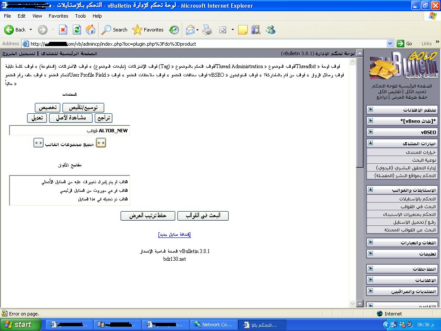The height and width of the screenshot is (331, 441).
Task: Click the البحث في القوالب button
Action: (x=203, y=215)
